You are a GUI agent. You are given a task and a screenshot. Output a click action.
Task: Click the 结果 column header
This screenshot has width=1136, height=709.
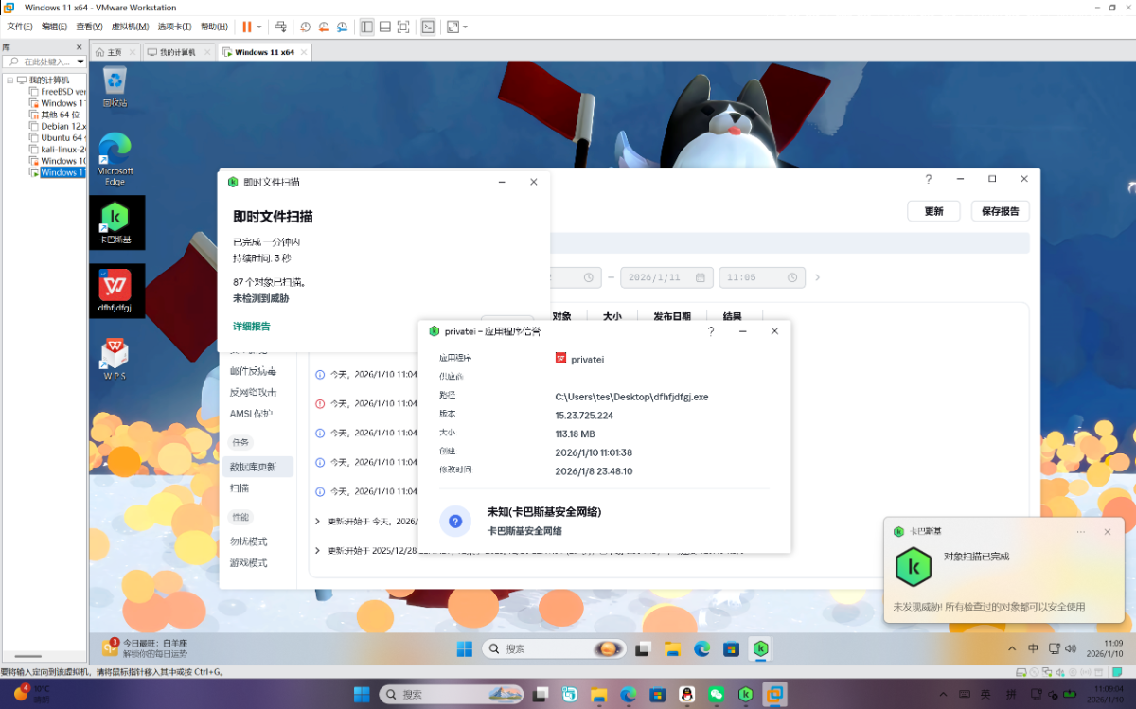coord(732,316)
